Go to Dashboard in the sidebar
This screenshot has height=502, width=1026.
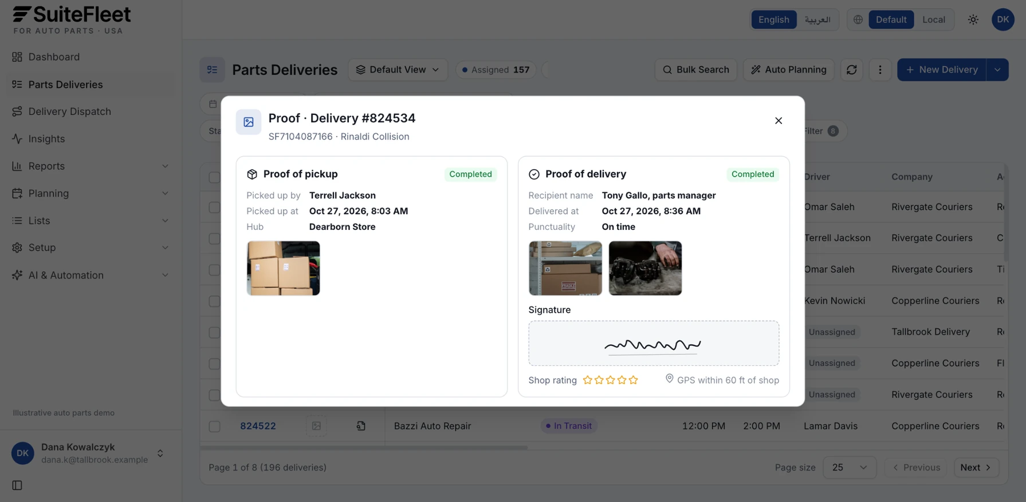pyautogui.click(x=91, y=57)
